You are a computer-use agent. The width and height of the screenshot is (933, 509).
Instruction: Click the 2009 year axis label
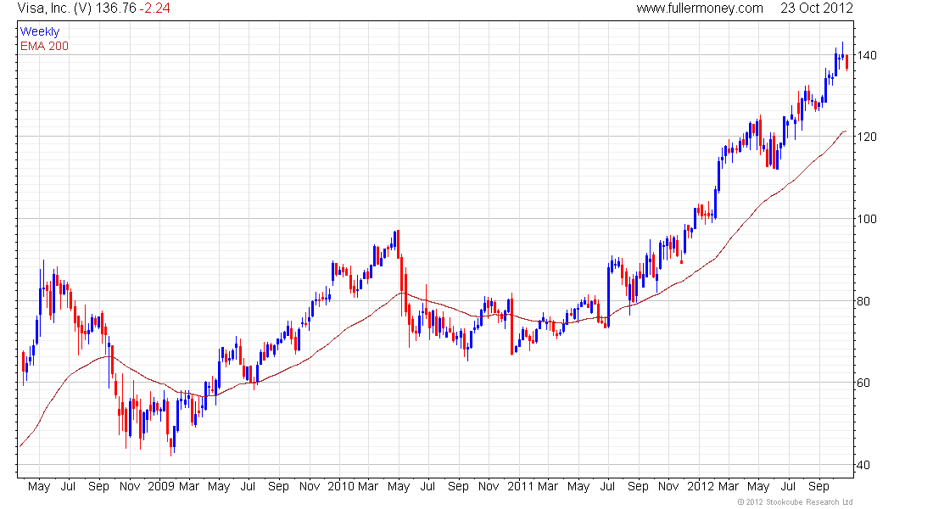161,486
